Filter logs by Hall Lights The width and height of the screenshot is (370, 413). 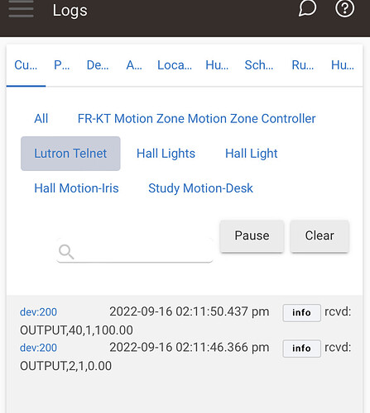click(166, 154)
